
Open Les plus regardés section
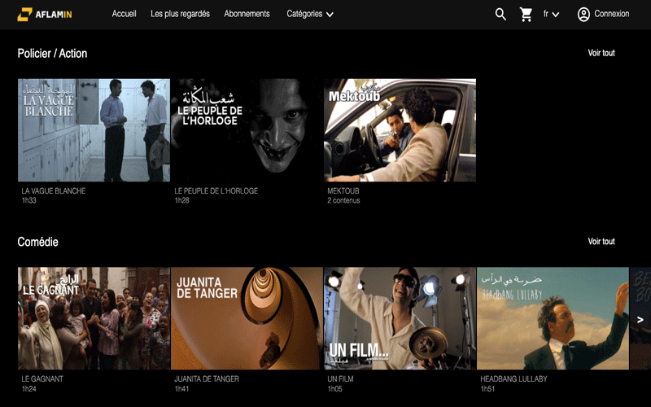(180, 14)
